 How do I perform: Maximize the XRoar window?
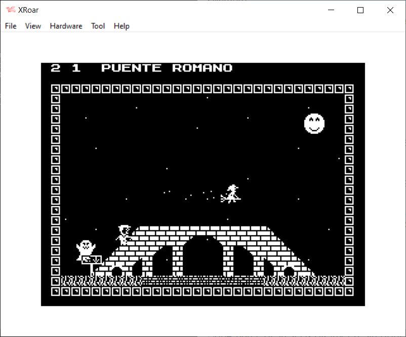360,10
